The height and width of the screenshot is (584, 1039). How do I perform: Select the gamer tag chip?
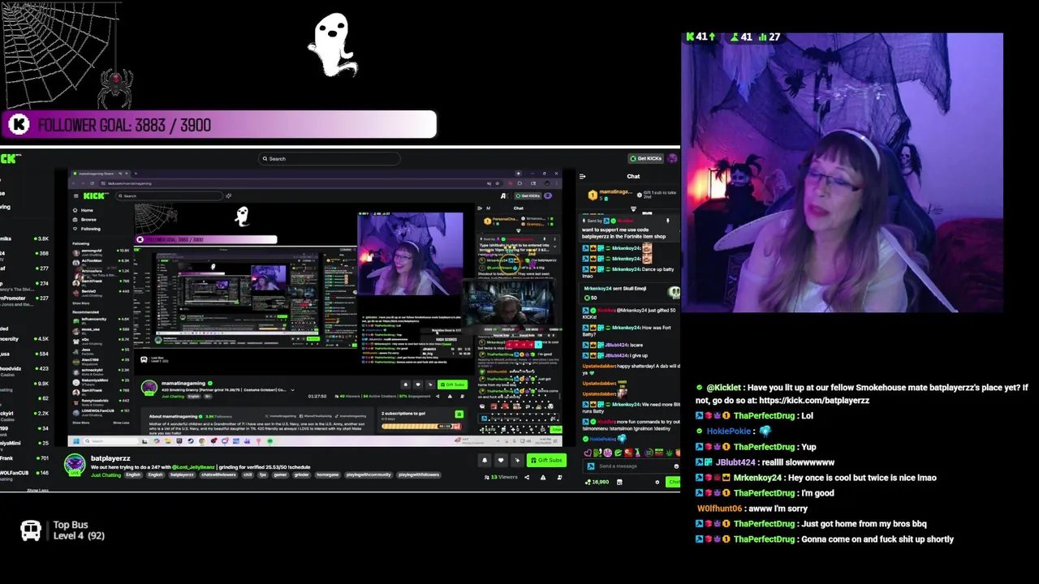coord(280,474)
